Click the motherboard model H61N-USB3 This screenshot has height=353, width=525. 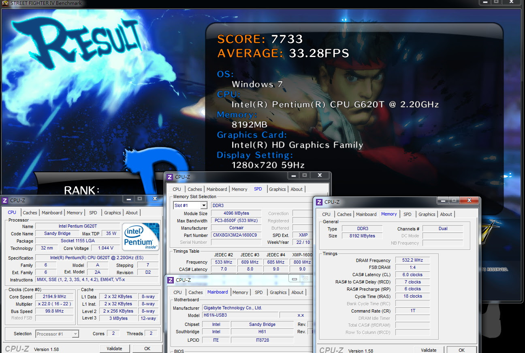240,315
